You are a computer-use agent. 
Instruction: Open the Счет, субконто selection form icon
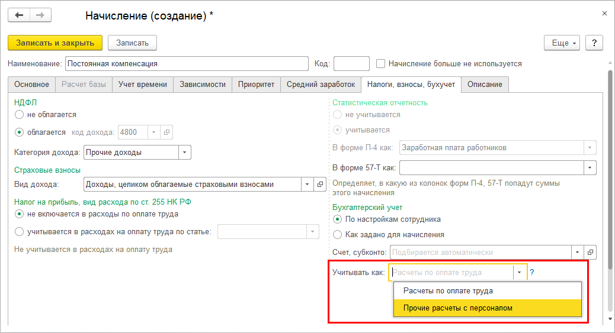pos(590,253)
